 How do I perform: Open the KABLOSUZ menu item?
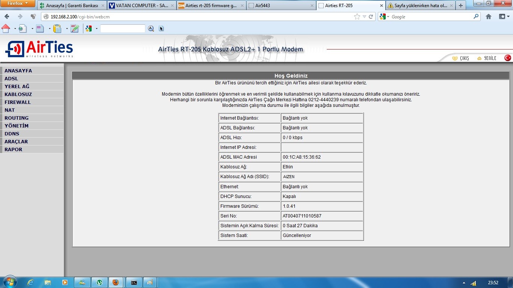tap(32, 94)
